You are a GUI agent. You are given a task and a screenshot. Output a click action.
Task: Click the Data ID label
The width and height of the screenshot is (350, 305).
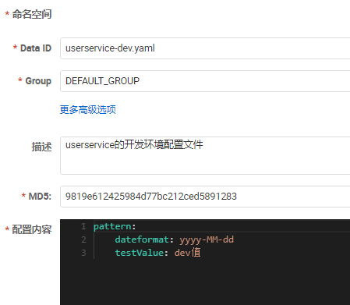(x=36, y=48)
